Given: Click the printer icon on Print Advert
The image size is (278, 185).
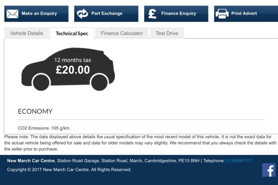Looking at the screenshot, I should (x=222, y=13).
